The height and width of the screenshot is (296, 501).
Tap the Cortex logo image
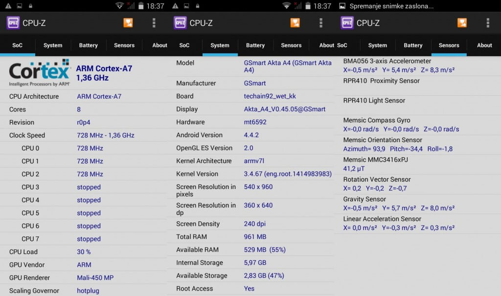click(39, 73)
